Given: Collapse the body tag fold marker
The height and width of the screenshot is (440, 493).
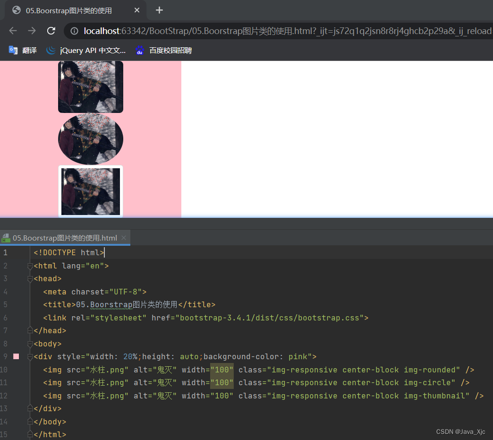Looking at the screenshot, I should coord(30,344).
